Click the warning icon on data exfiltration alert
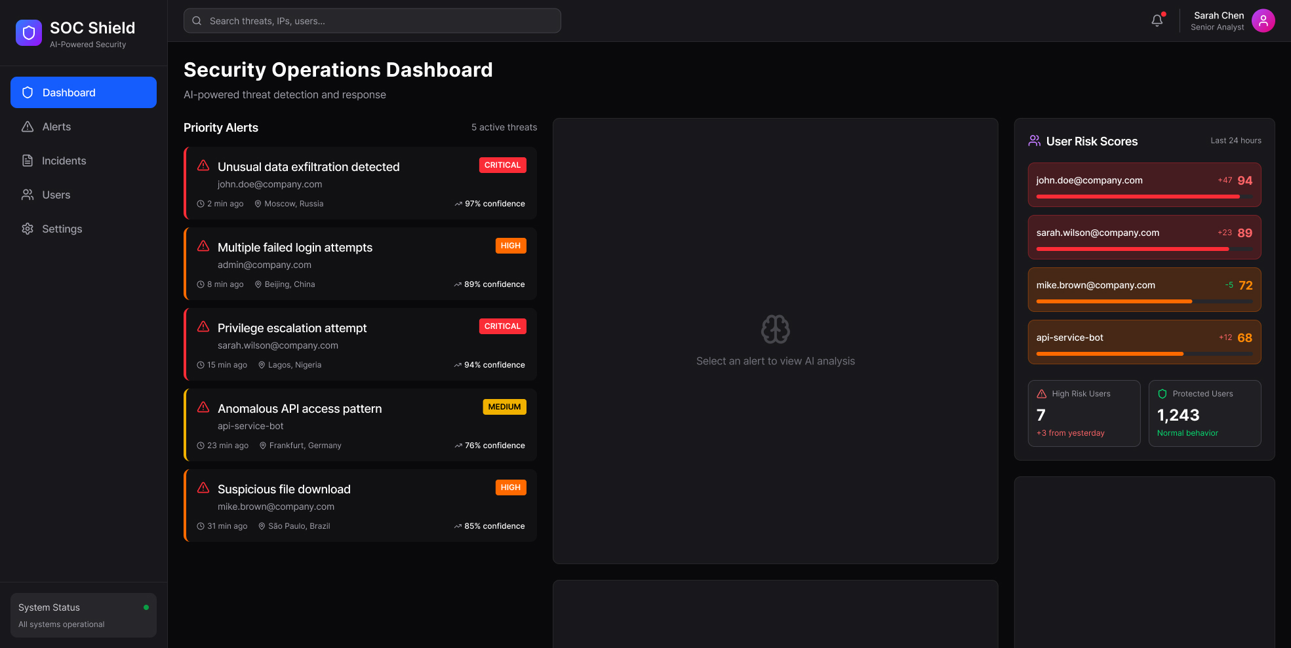Screen dimensions: 1291x648 [203, 165]
